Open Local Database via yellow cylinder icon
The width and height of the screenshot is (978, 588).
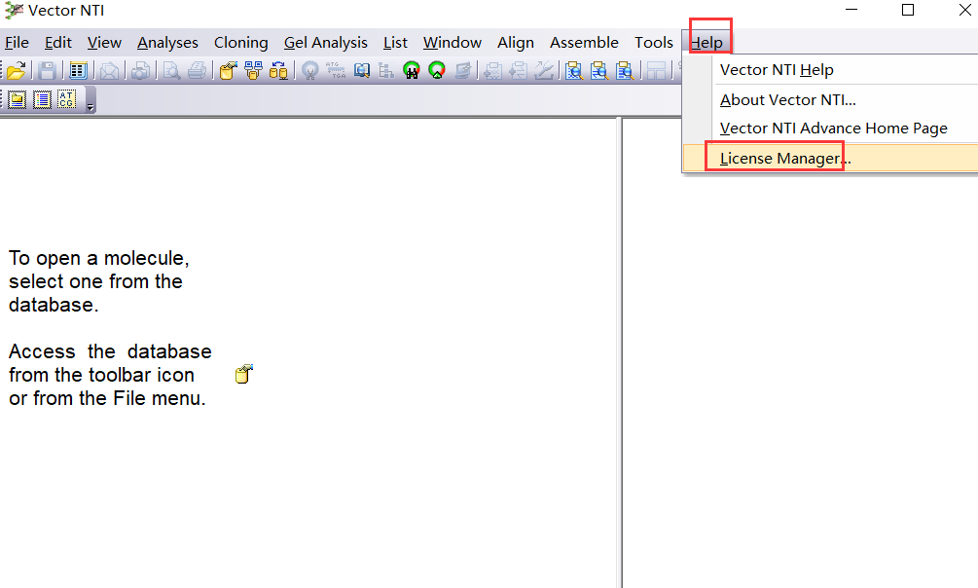pyautogui.click(x=229, y=70)
